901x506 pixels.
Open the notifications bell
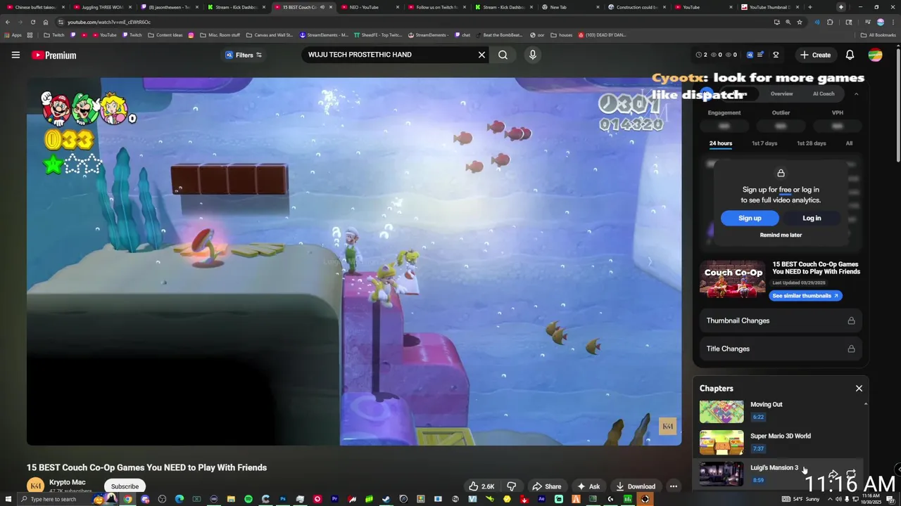[850, 55]
